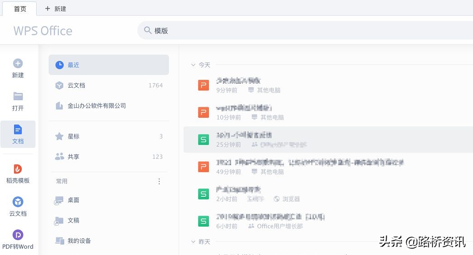
Task: Open 金山办公软件有限公司 workspace
Action: [109, 106]
